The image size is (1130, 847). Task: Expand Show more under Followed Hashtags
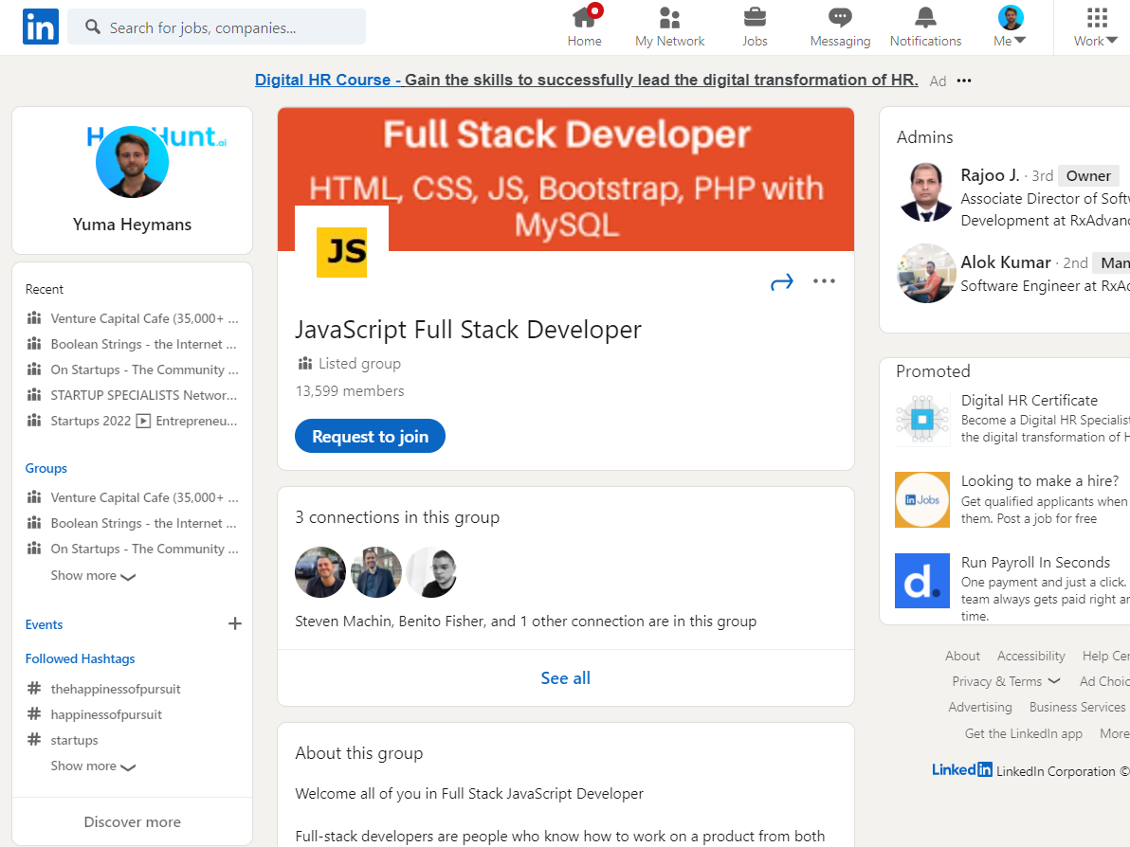[93, 766]
